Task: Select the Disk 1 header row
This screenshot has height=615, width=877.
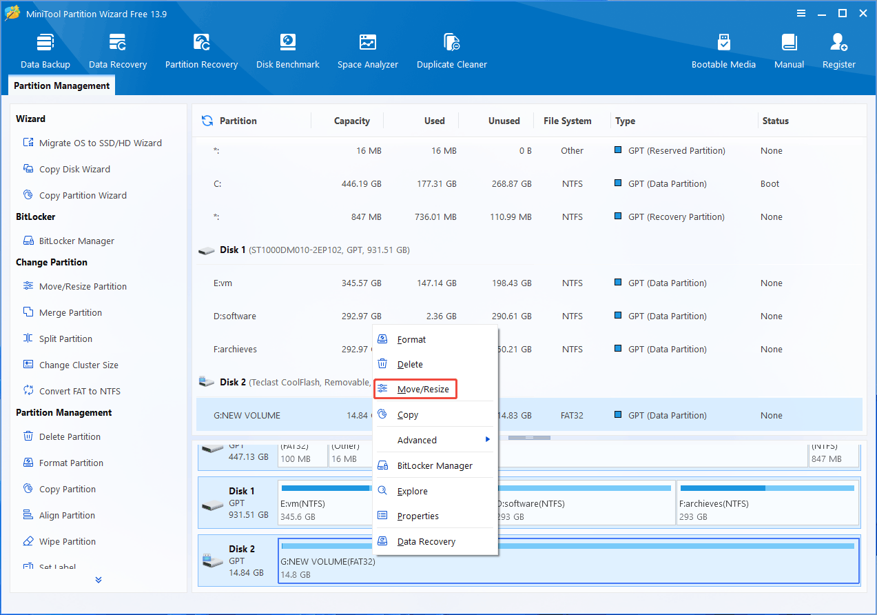Action: 529,250
